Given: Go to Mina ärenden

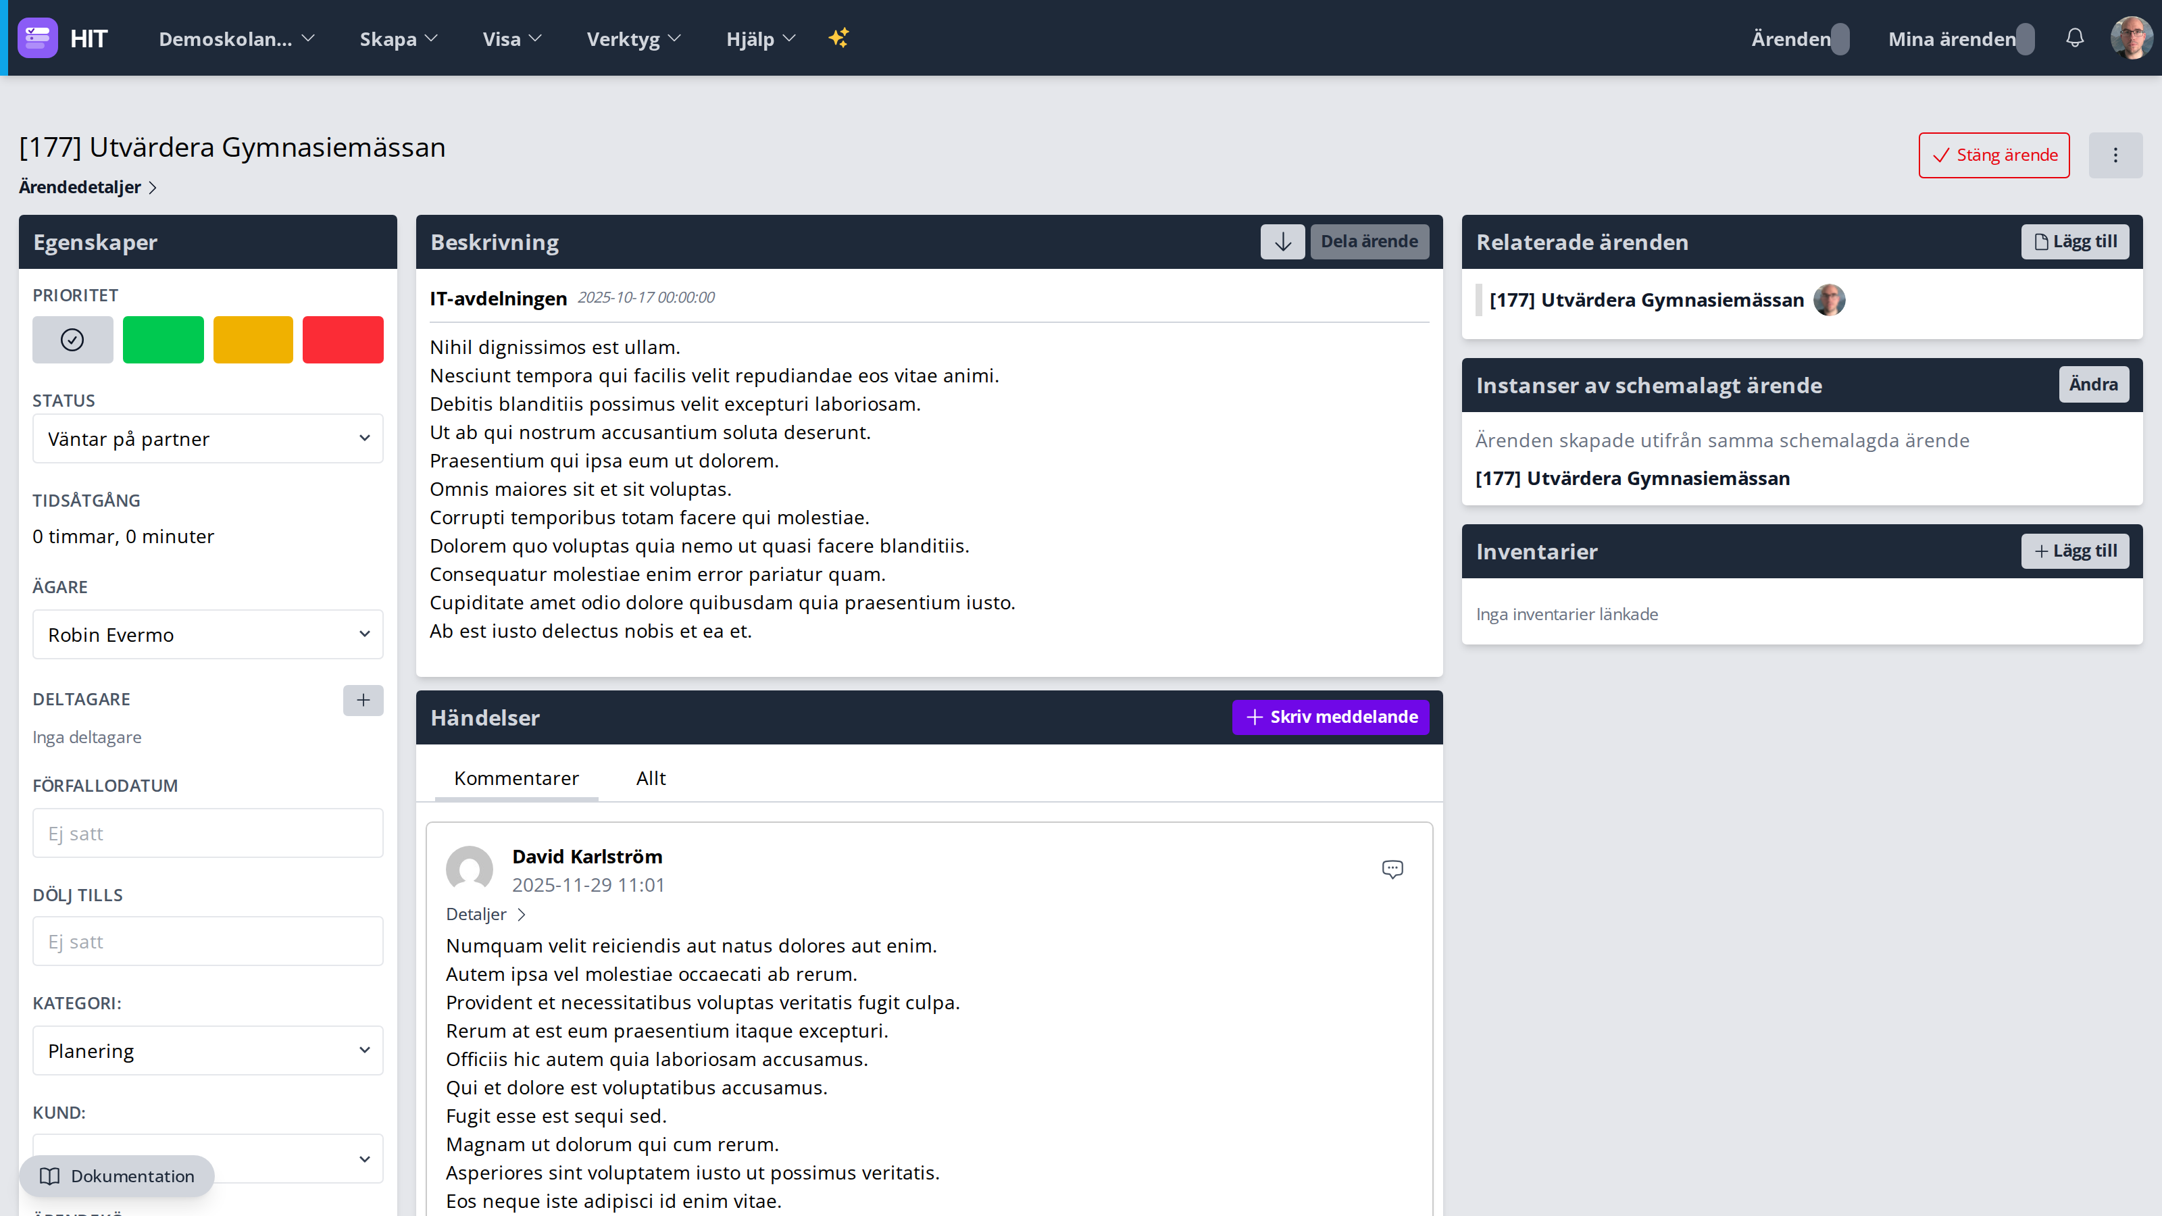Looking at the screenshot, I should [1961, 39].
